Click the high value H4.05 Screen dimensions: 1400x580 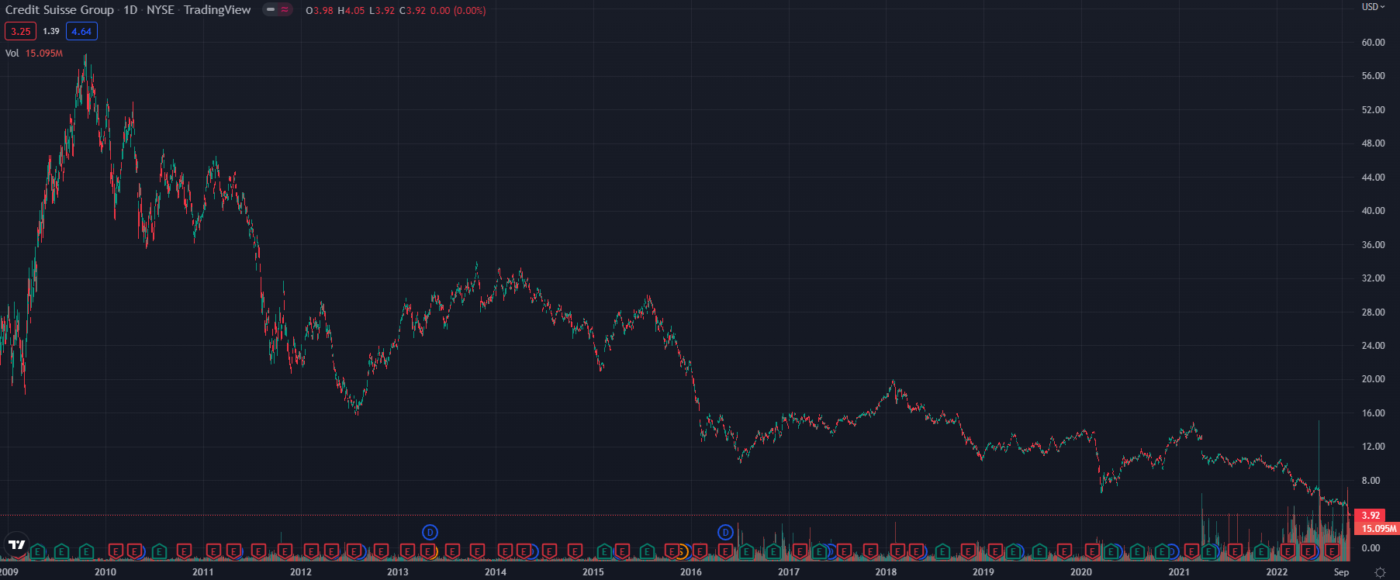(x=351, y=11)
